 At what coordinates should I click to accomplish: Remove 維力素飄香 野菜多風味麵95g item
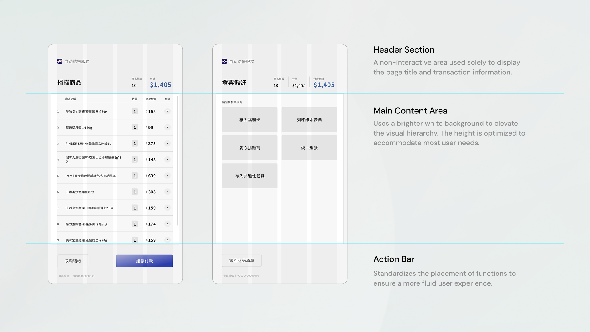(x=167, y=224)
